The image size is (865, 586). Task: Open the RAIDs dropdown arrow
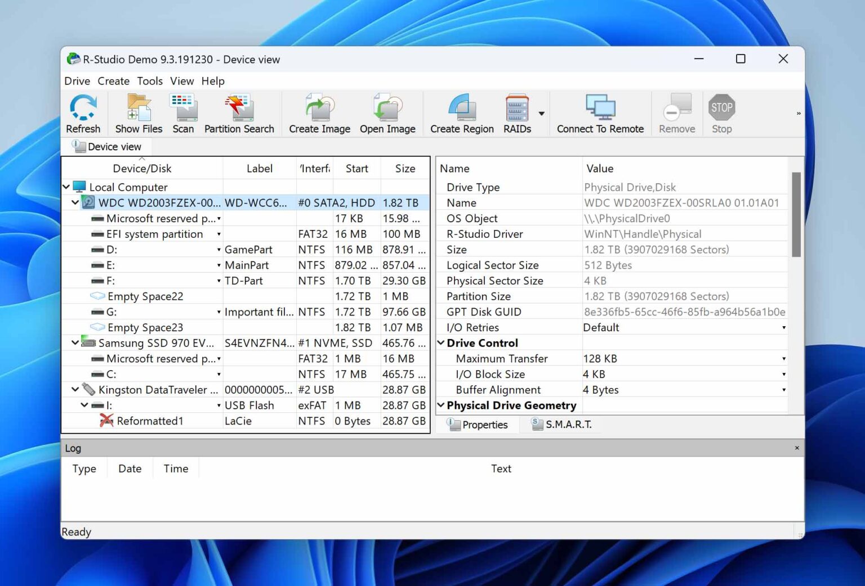pos(541,112)
